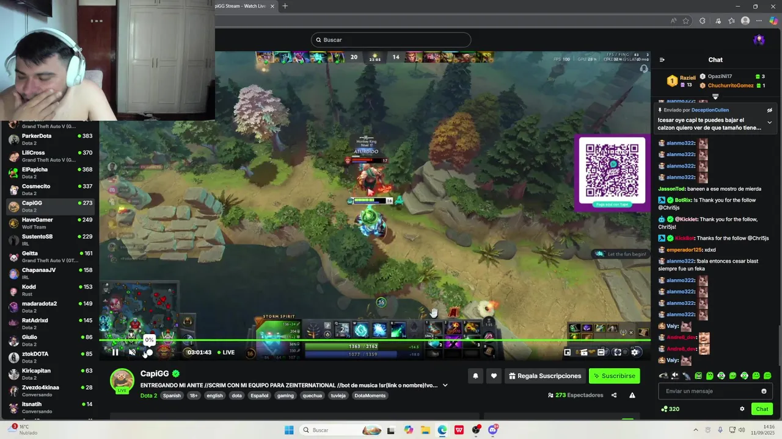Image resolution: width=782 pixels, height=439 pixels.
Task: Expand the chat leaderboard chevron
Action: click(715, 96)
